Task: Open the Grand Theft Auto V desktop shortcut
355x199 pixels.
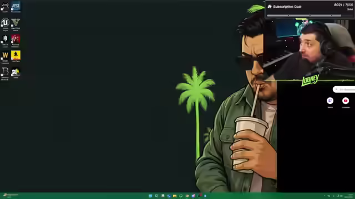Action: (16, 24)
